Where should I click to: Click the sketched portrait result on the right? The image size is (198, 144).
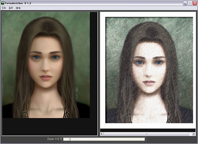[x=149, y=70]
